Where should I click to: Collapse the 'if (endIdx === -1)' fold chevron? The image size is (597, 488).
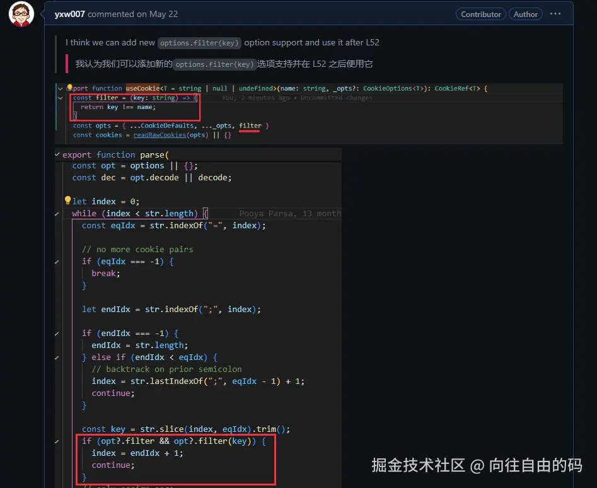coord(57,334)
